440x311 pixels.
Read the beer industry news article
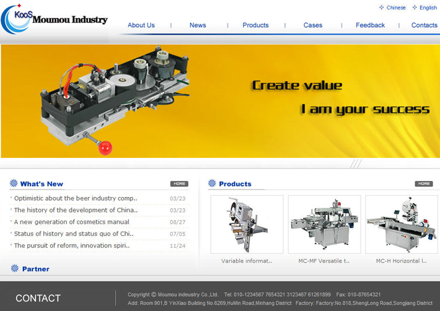(x=76, y=198)
